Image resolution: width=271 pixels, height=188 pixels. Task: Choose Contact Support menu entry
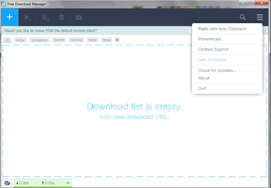point(227,49)
